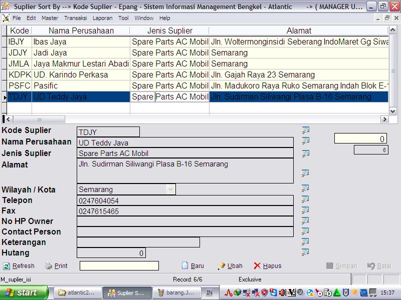Click the search input box next to Print
Screen dimensions: 401x300
(119, 266)
